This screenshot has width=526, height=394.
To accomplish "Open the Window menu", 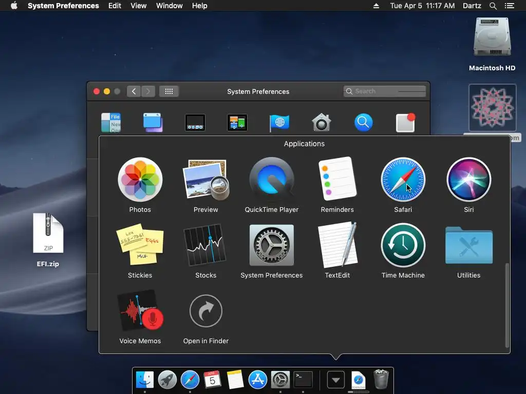I will (x=170, y=6).
